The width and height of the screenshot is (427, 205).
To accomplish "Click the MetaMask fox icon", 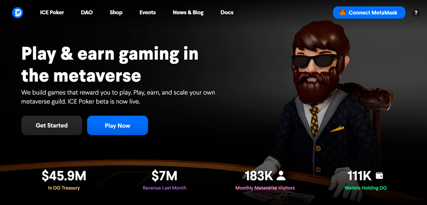I will (342, 13).
